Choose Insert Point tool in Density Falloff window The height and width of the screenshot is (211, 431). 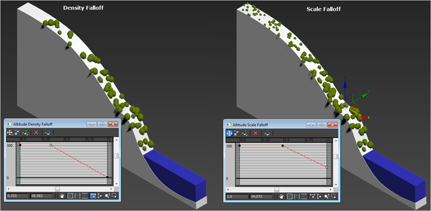tap(25, 133)
